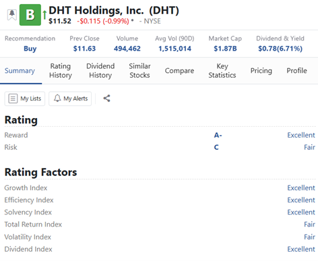The width and height of the screenshot is (318, 261).
Task: Click the share icon
Action: coord(106,98)
